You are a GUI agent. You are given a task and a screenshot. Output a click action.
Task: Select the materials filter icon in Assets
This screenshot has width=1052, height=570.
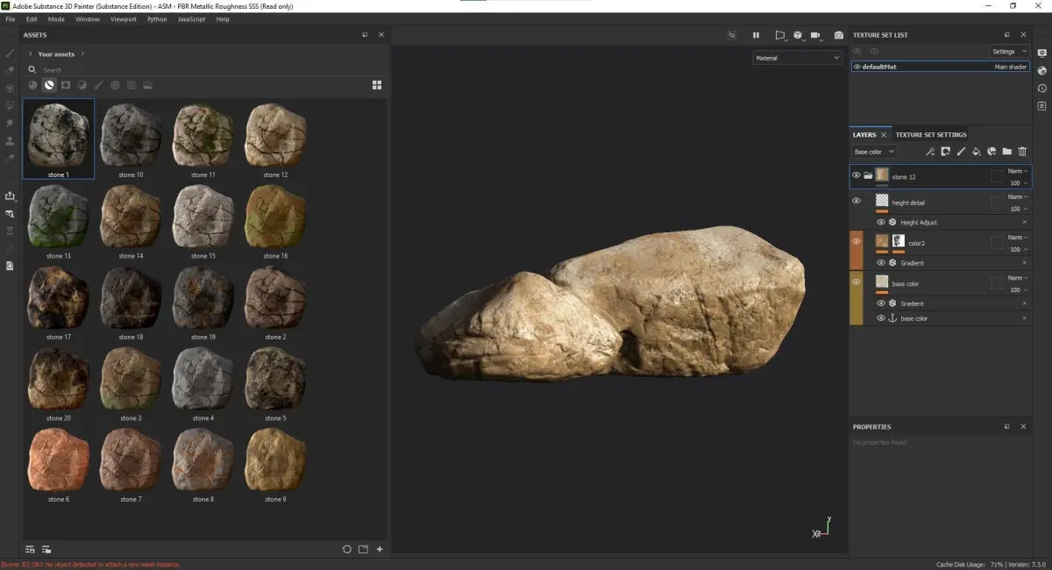[49, 85]
